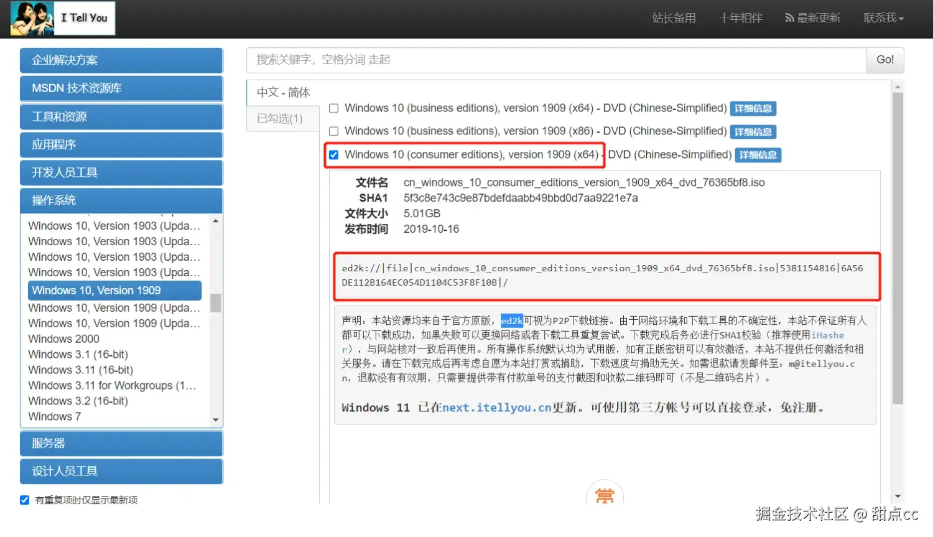The height and width of the screenshot is (537, 933).
Task: Click the 2019-10-16 release date
Action: click(x=431, y=229)
